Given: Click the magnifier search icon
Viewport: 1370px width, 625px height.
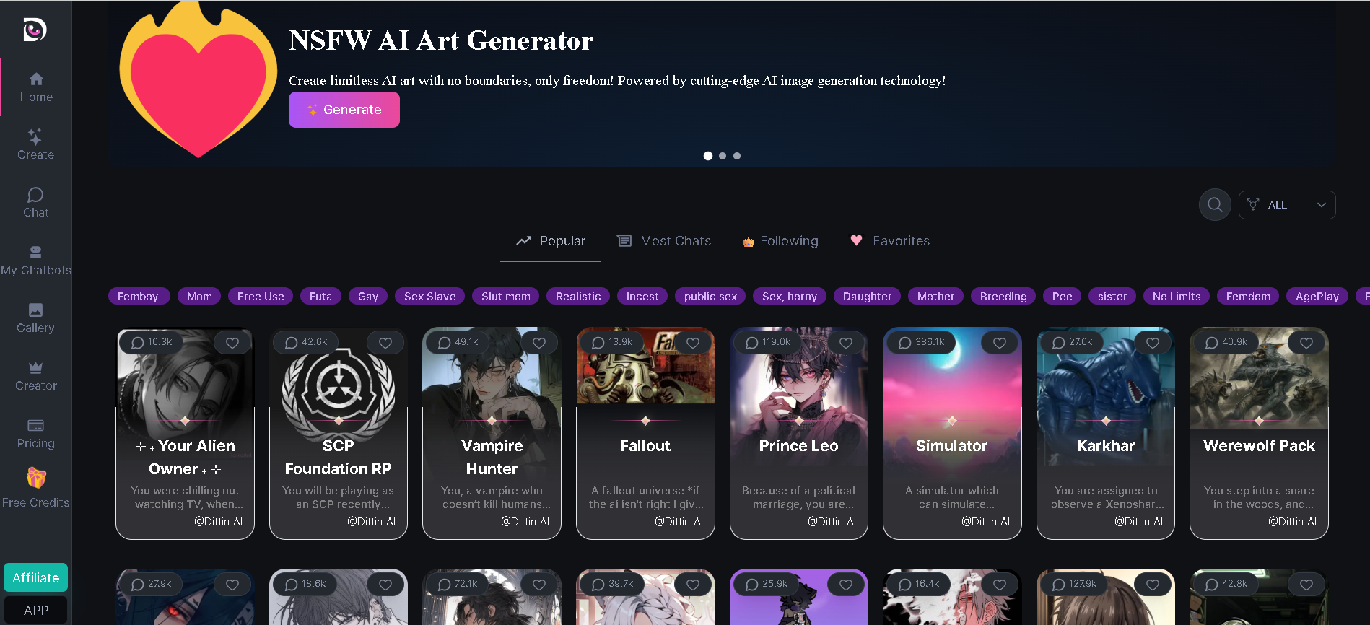Looking at the screenshot, I should [x=1215, y=205].
